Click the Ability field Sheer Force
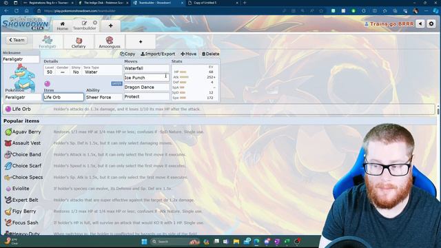441x248 pixels. [x=104, y=97]
